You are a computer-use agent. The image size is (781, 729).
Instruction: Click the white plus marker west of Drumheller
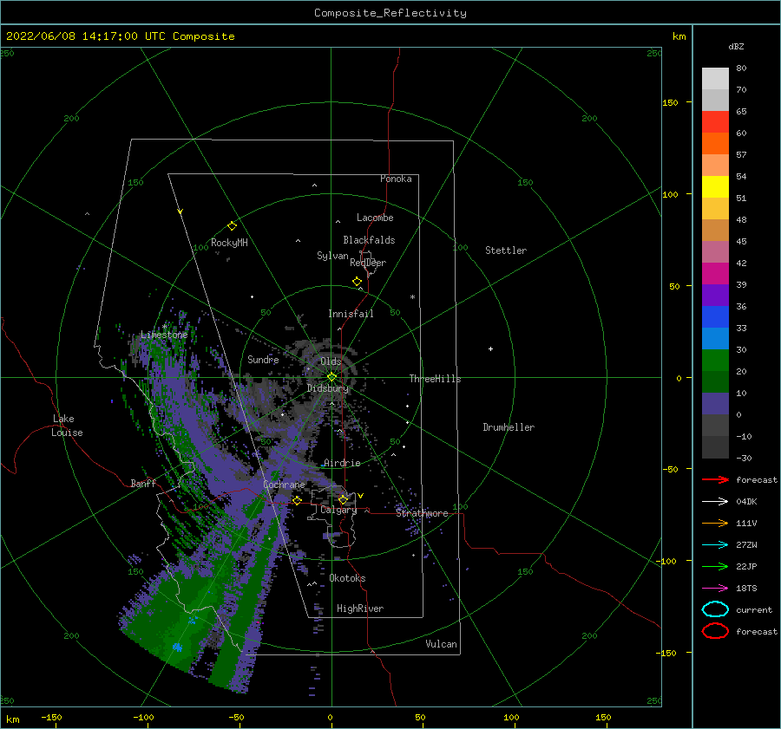[x=490, y=348]
